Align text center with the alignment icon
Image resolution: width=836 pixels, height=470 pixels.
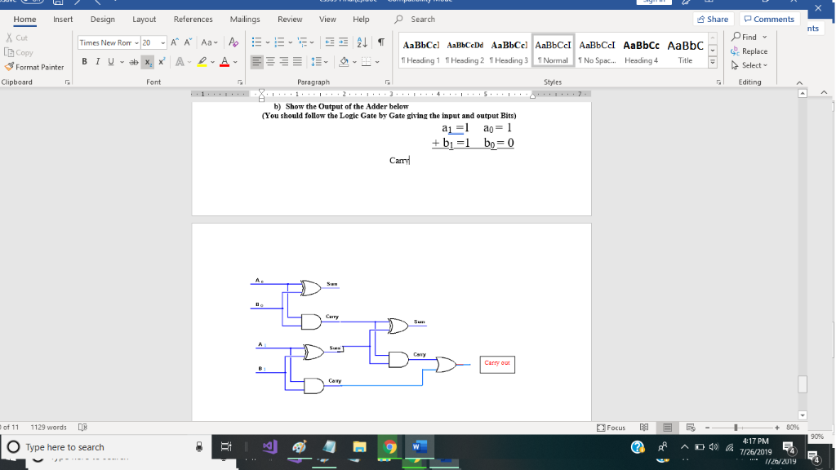coord(271,62)
